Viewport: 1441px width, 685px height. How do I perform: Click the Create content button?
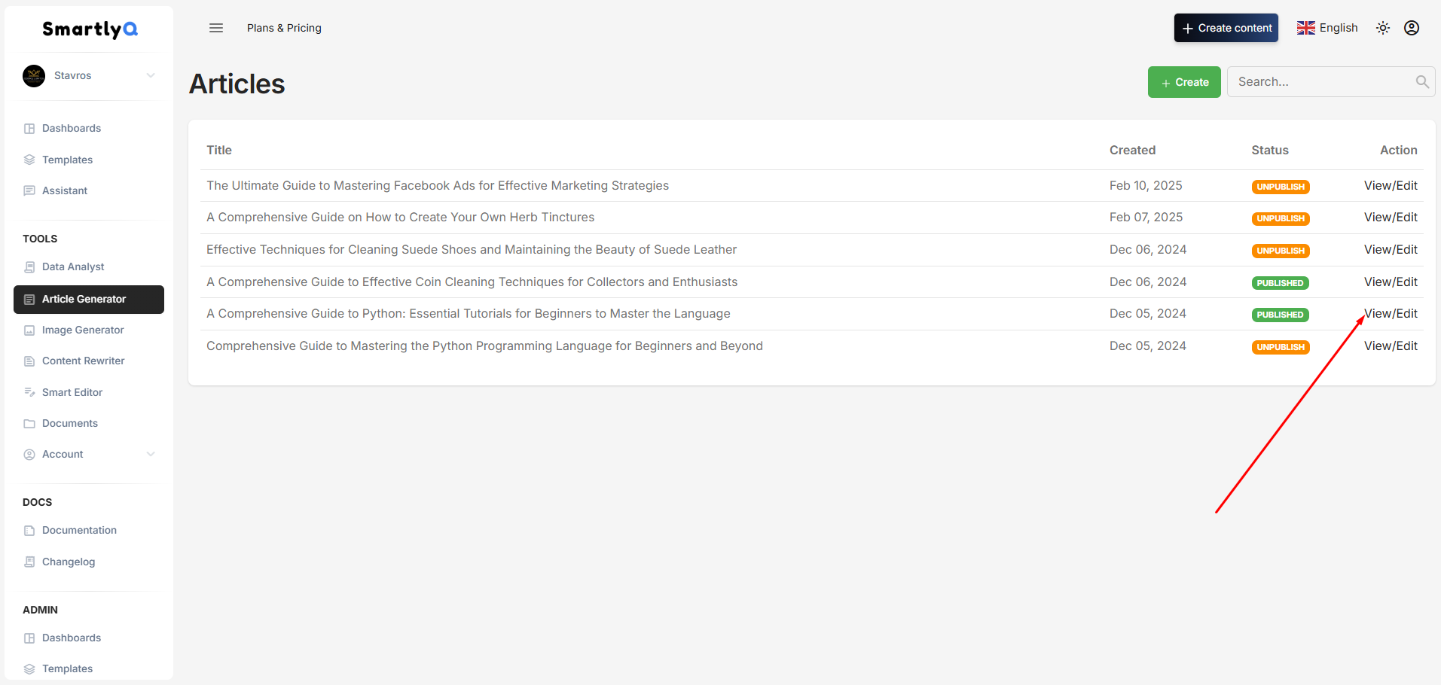pyautogui.click(x=1226, y=28)
